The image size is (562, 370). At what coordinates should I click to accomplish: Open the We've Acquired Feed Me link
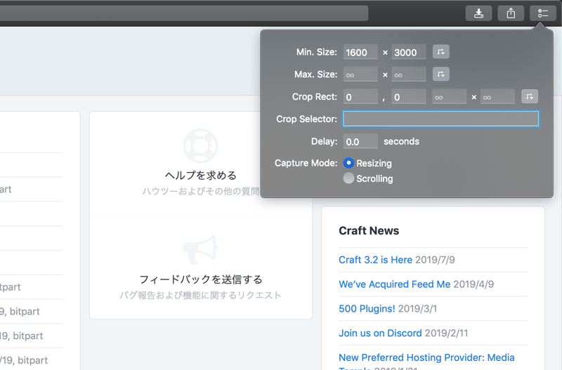pyautogui.click(x=394, y=284)
